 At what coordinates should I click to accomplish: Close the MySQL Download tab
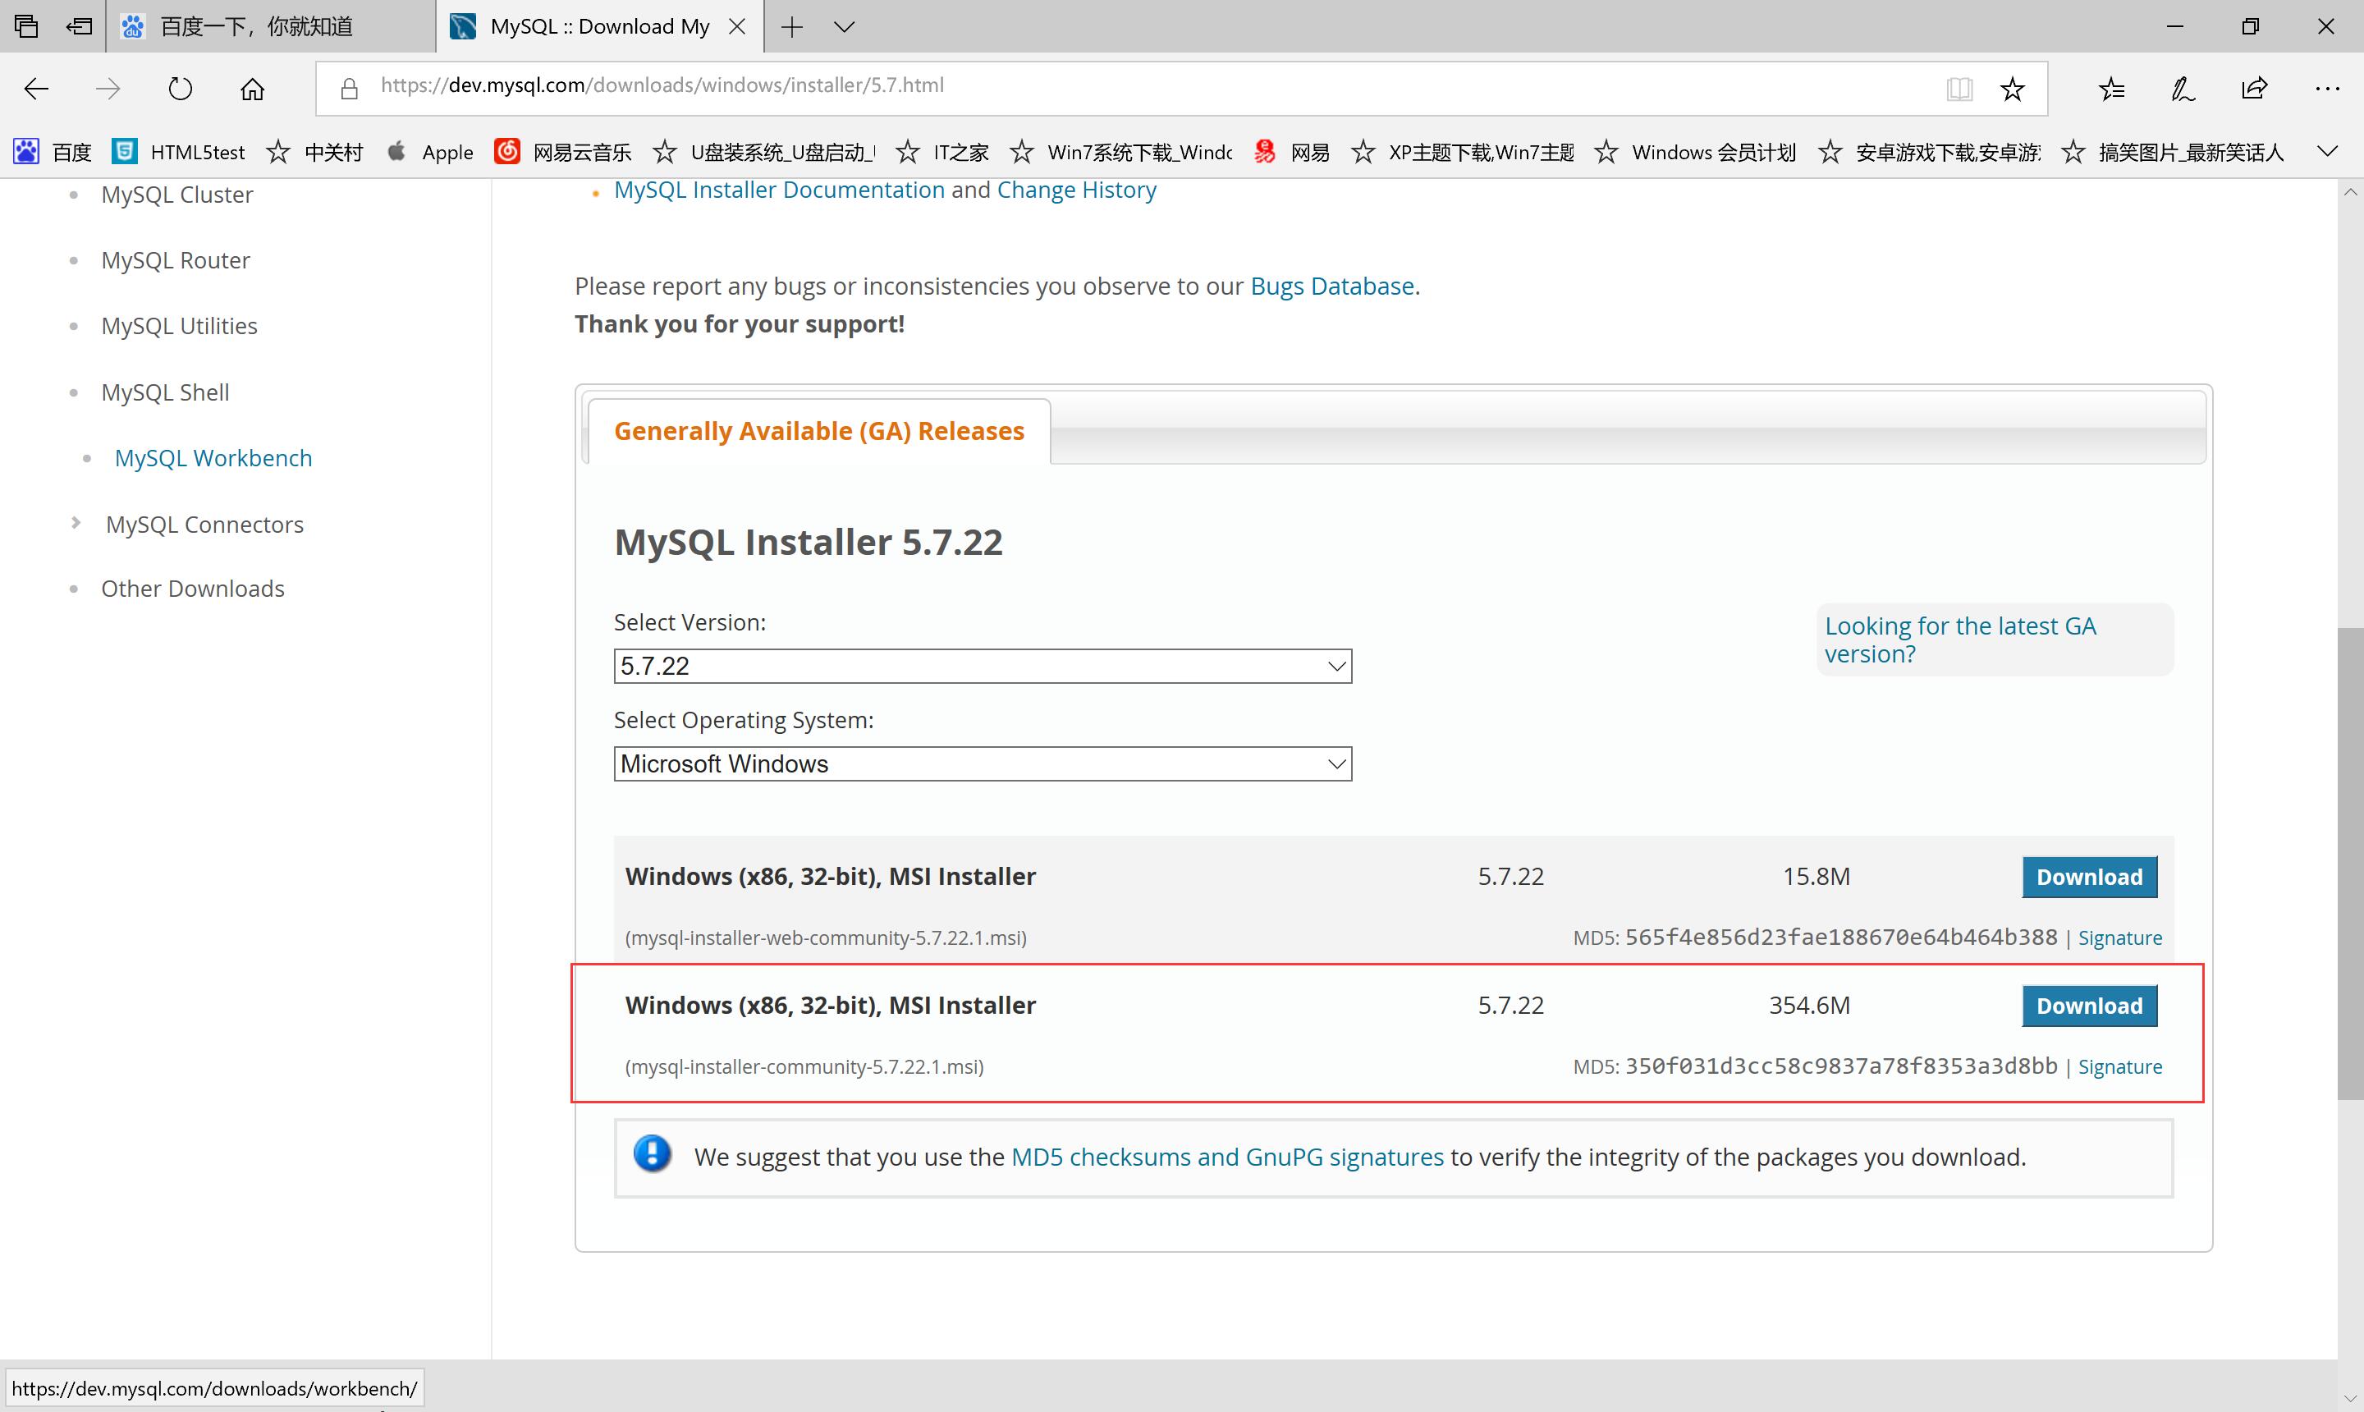click(x=736, y=26)
